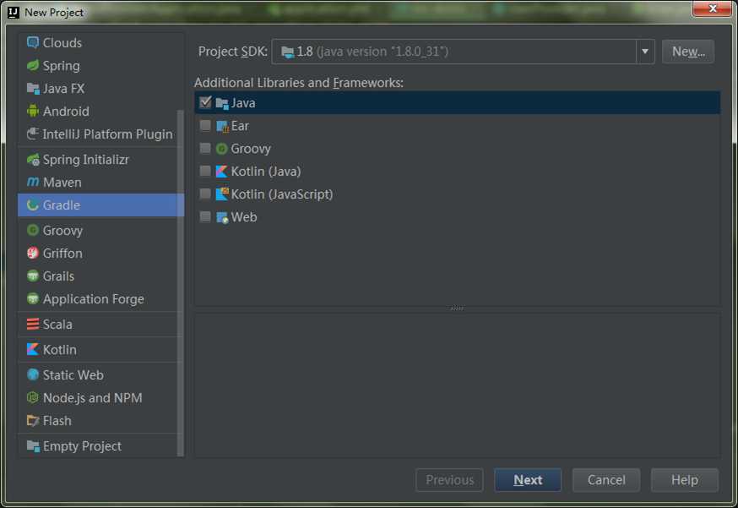Enable the Web framework checkbox

(205, 216)
